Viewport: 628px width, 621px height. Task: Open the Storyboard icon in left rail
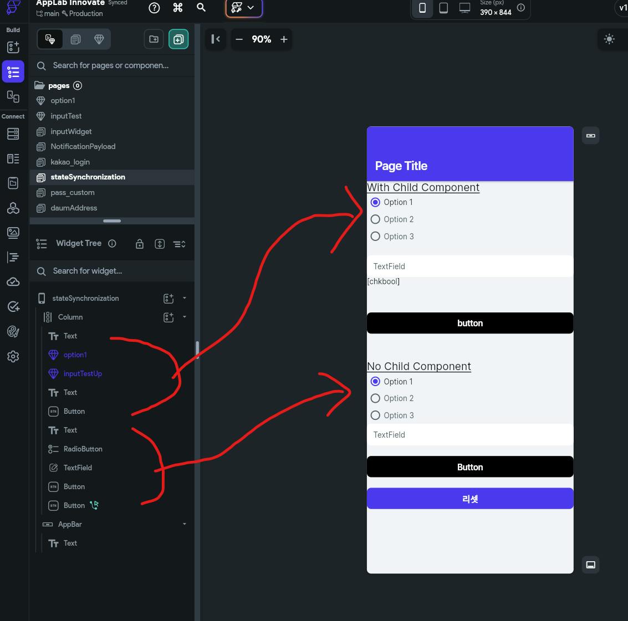[x=13, y=96]
